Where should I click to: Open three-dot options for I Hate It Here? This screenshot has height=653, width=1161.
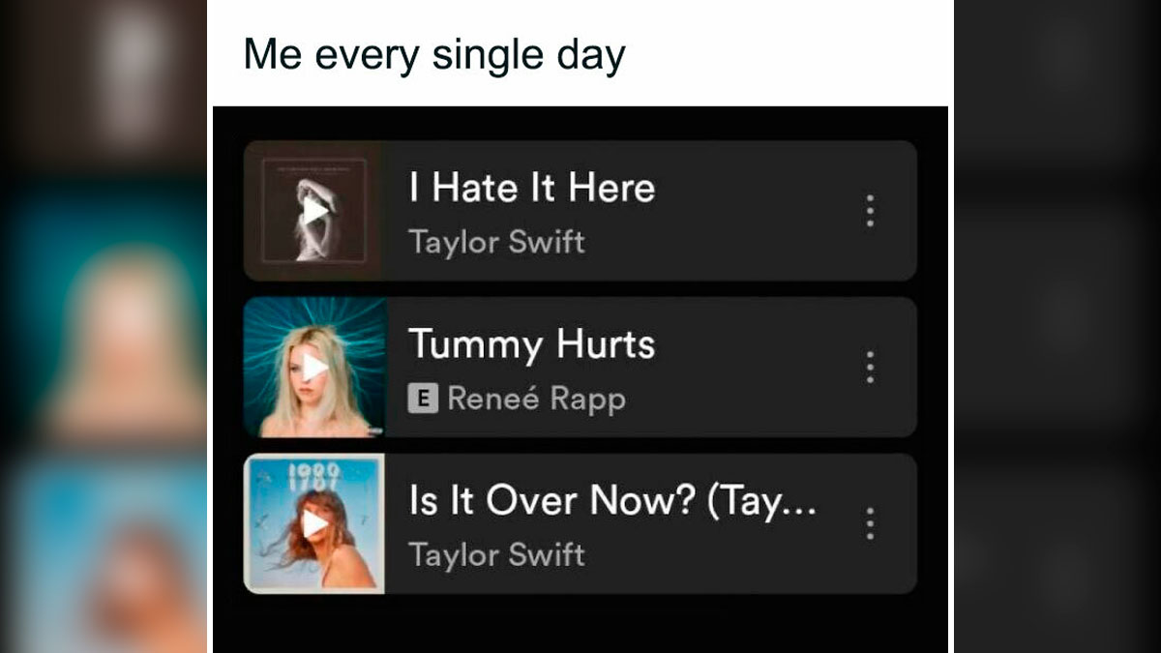click(x=870, y=210)
